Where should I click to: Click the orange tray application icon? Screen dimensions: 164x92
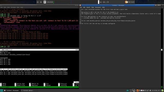[138, 90]
